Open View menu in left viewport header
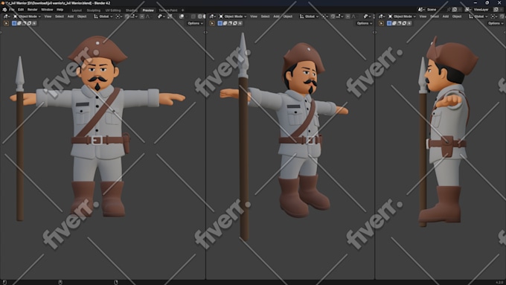The width and height of the screenshot is (506, 285). (x=48, y=16)
